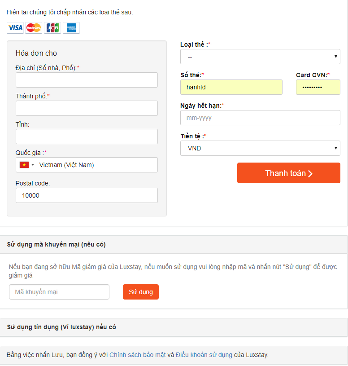Open the Điều khoản sử dụng link
Viewport: 348px width, 366px height.
pyautogui.click(x=204, y=355)
